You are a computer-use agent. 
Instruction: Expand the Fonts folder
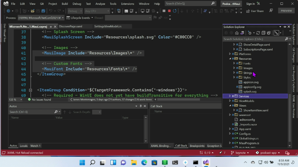234,63
